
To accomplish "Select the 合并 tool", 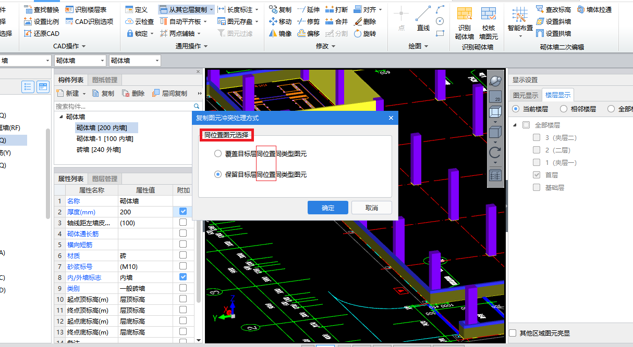I will (x=336, y=21).
